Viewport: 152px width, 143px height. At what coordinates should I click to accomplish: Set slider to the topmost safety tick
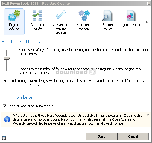pyautogui.click(x=11, y=52)
